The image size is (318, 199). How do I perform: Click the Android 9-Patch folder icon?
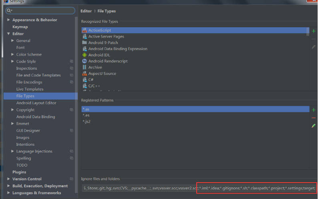[85, 42]
